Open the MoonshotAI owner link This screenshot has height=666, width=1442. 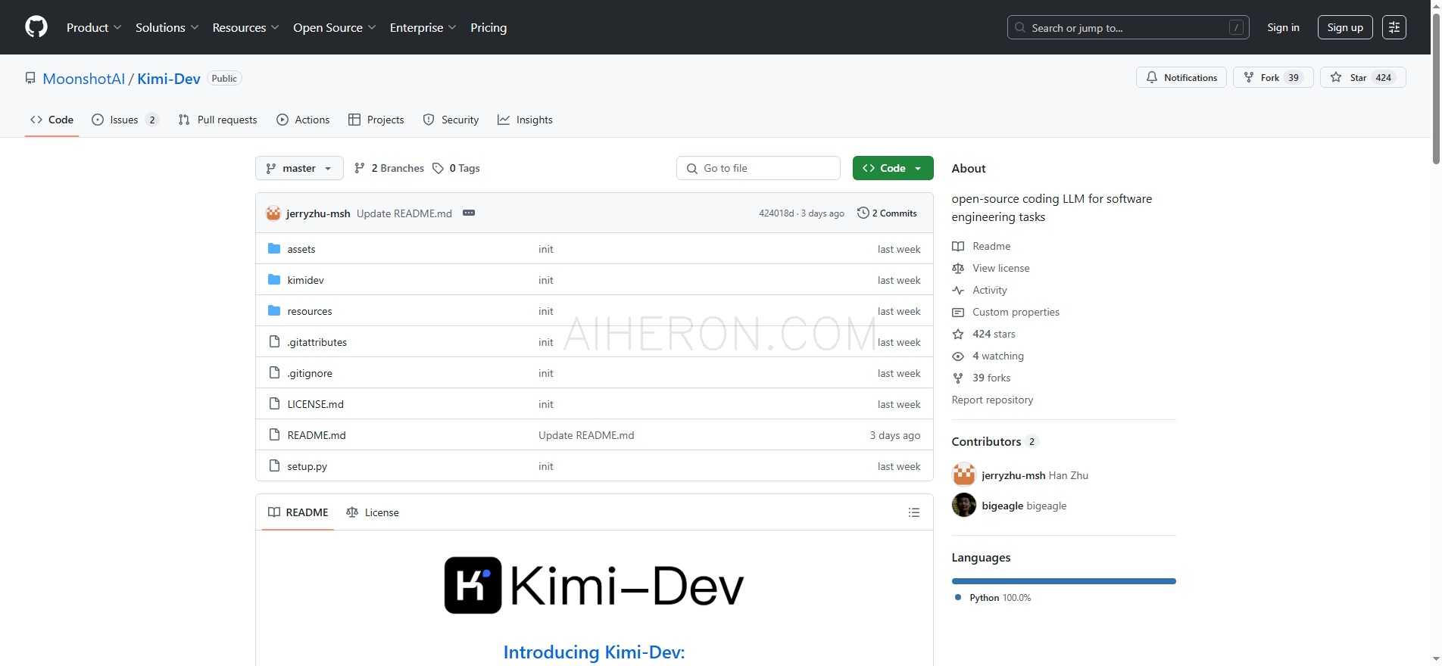(x=84, y=79)
